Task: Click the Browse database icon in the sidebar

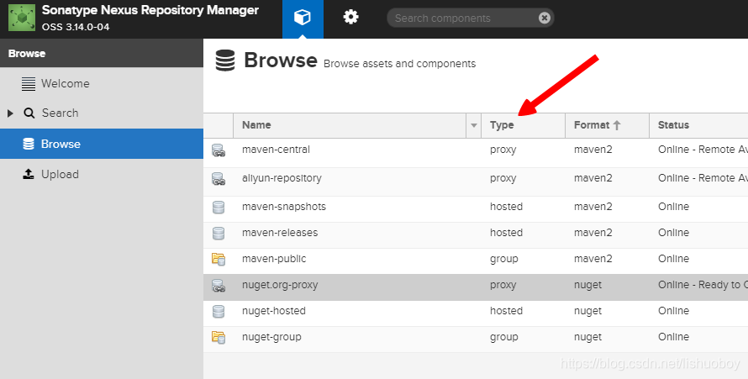Action: pos(28,144)
